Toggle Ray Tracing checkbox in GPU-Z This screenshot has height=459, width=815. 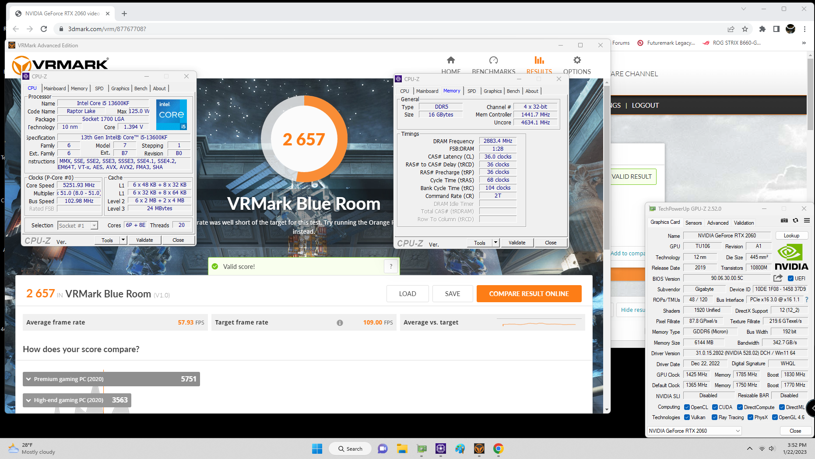point(715,417)
